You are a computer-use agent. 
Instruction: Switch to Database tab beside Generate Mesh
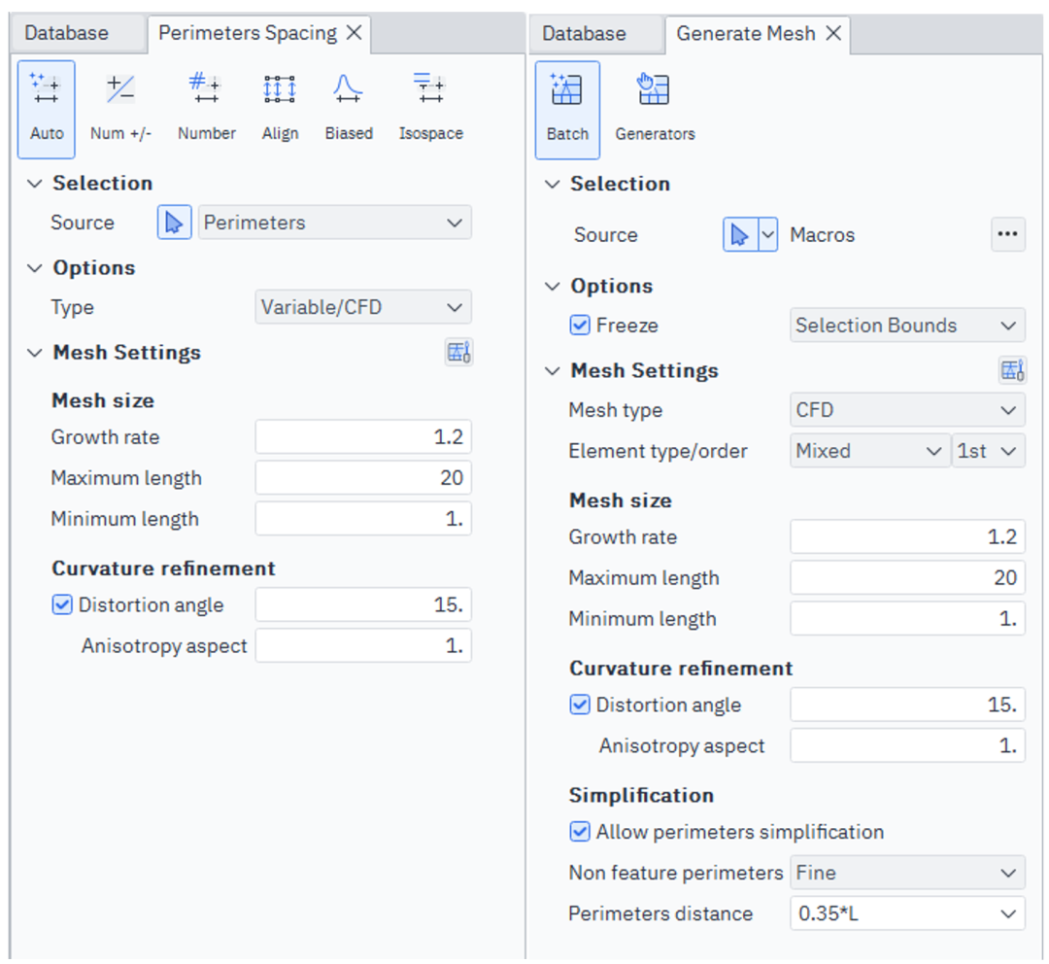[584, 33]
